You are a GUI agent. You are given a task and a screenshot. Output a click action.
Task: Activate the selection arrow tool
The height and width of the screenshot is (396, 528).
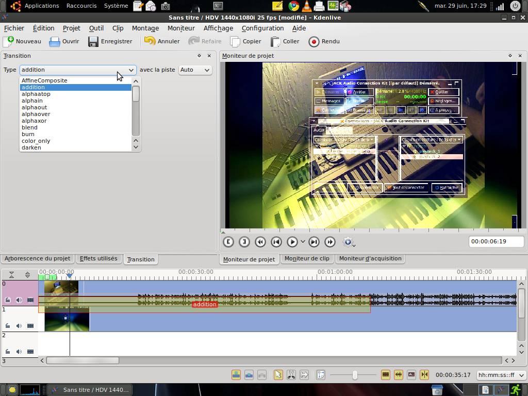pyautogui.click(x=278, y=375)
